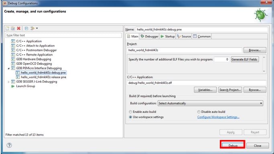Select GDB OpenOCD Debugging entry
Viewport: 274px width, 154px height.
[34, 64]
